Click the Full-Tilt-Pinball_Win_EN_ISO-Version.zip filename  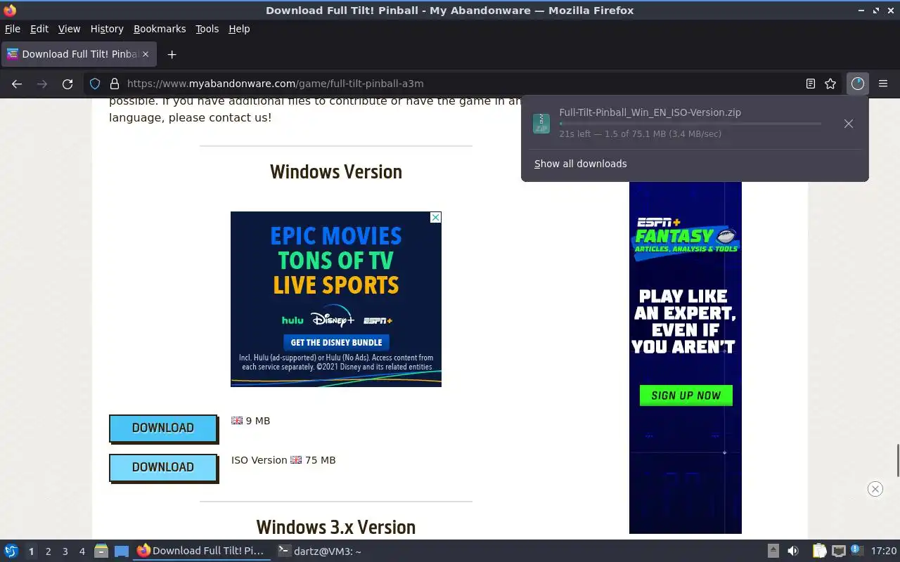650,112
